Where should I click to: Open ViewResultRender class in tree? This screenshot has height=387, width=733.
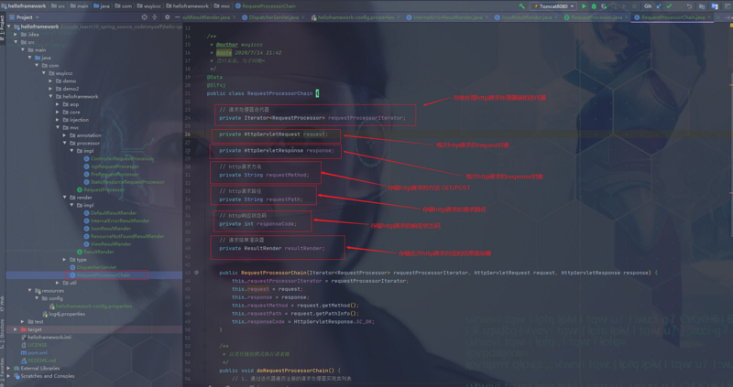111,243
